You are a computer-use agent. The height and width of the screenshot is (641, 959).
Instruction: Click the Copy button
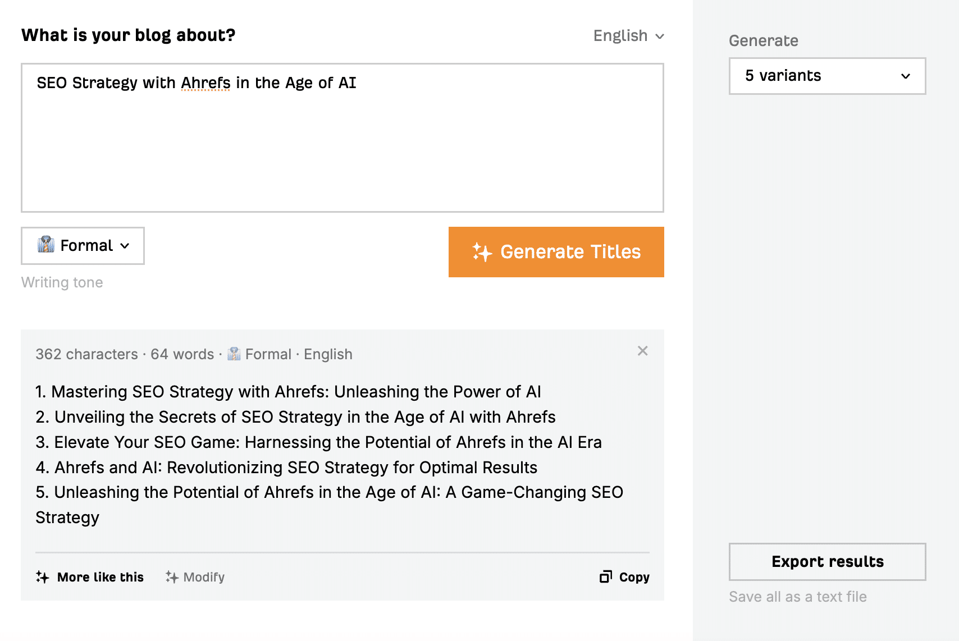click(x=624, y=577)
